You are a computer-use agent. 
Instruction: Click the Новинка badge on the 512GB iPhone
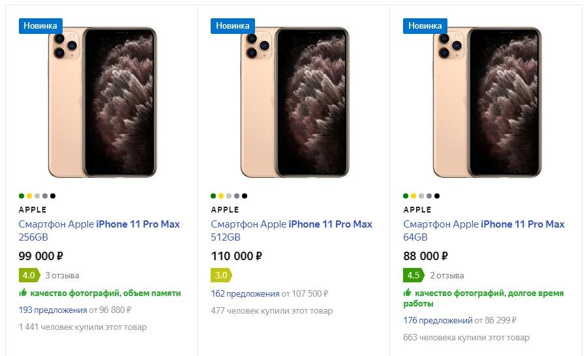tap(232, 26)
